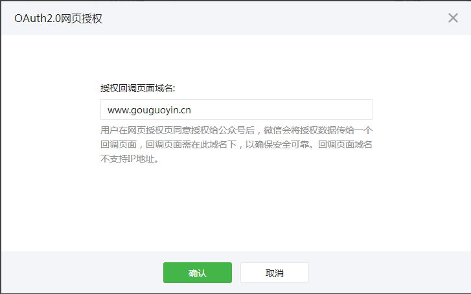Click the dialog header bar empty area
This screenshot has height=294, width=471.
tap(259, 18)
